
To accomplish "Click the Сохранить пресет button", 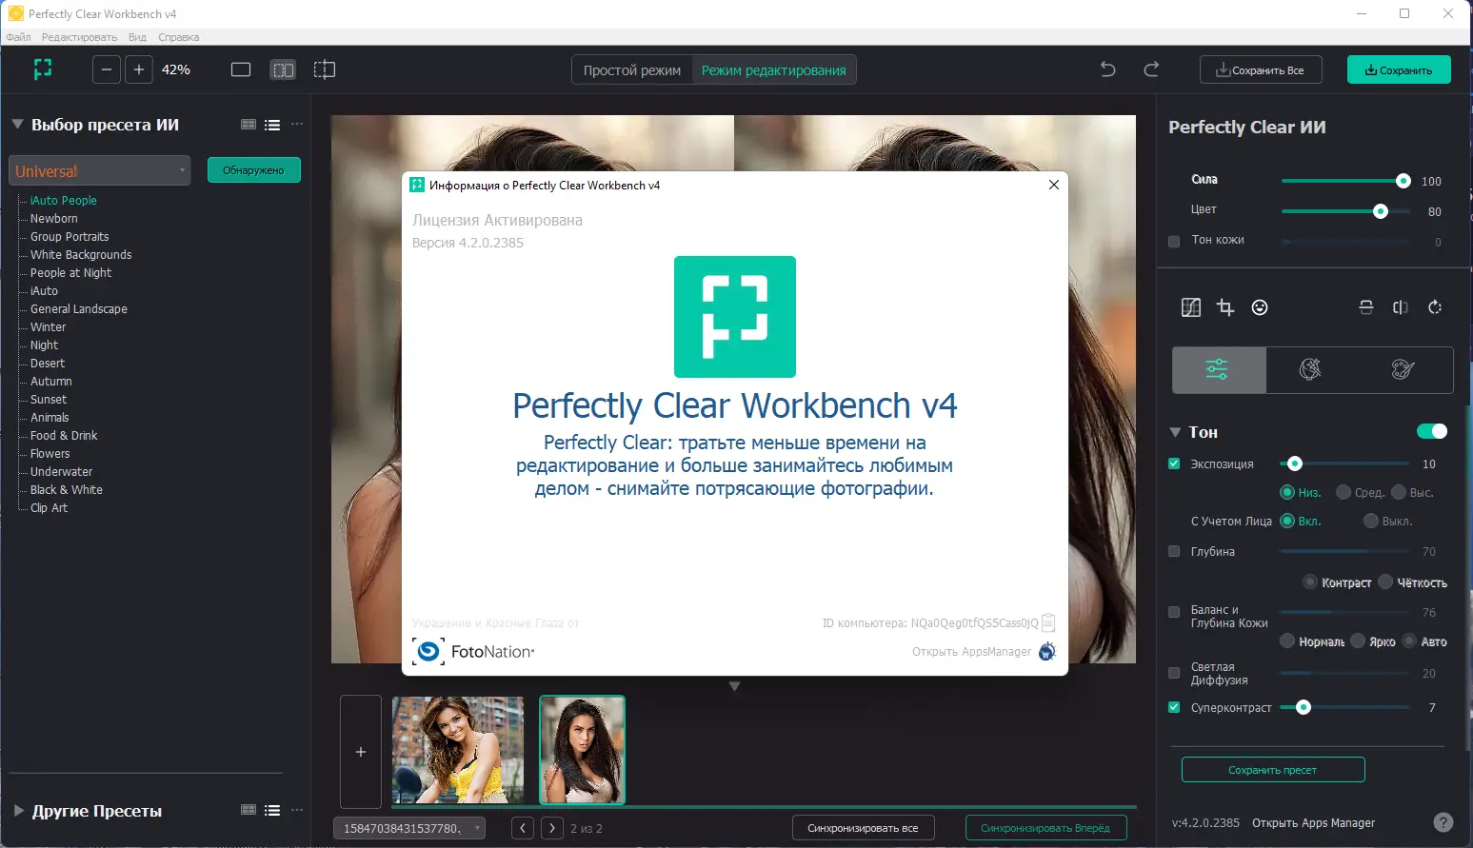I will click(x=1272, y=769).
